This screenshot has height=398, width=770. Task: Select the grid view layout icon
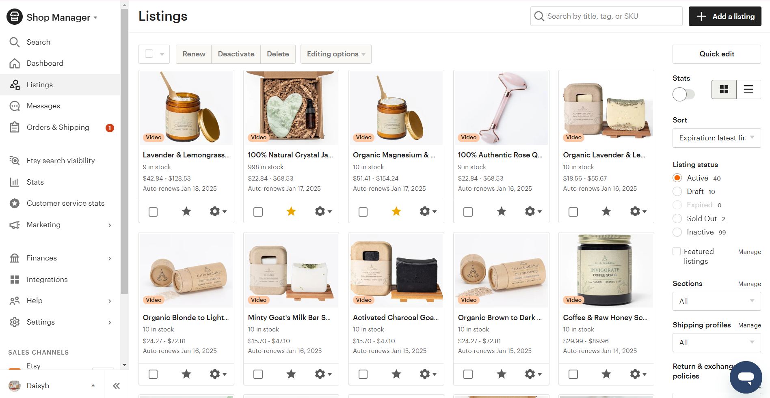[x=724, y=89]
